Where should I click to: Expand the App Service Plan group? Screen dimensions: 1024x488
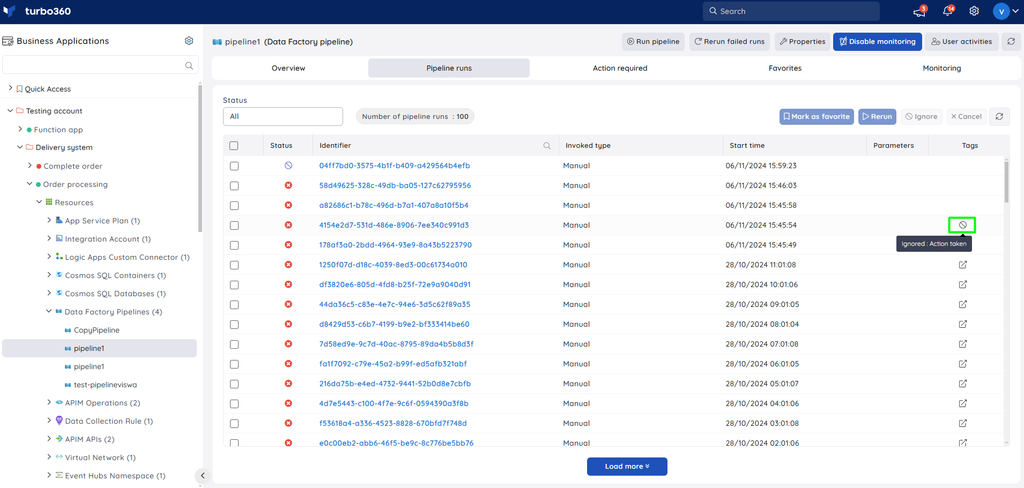pos(49,220)
